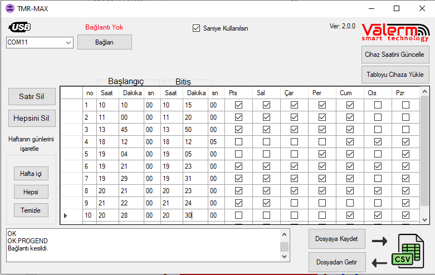Enable Pzr checkbox in row 2
This screenshot has height=275, width=435.
(x=405, y=117)
